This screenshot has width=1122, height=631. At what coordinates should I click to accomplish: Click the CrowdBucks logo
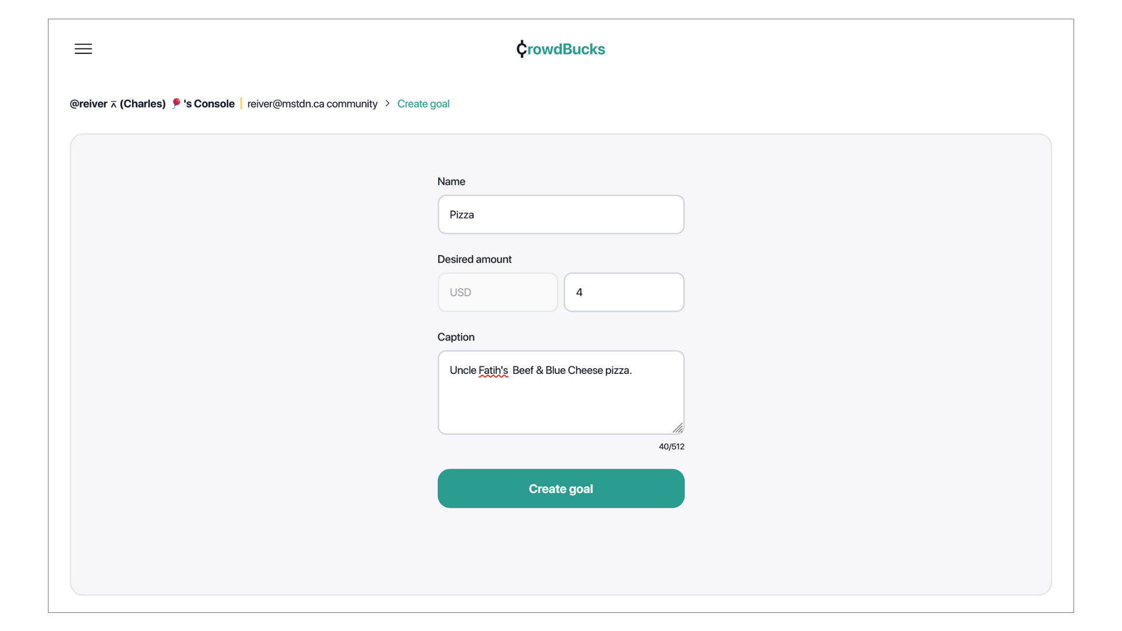point(560,49)
